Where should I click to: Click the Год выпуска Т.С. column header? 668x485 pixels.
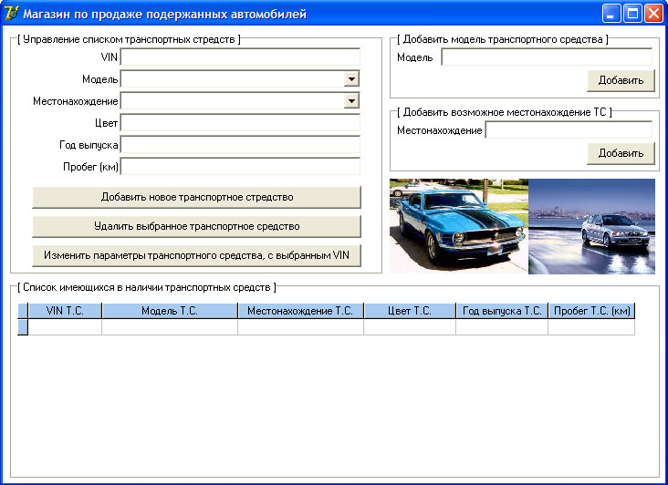[502, 311]
